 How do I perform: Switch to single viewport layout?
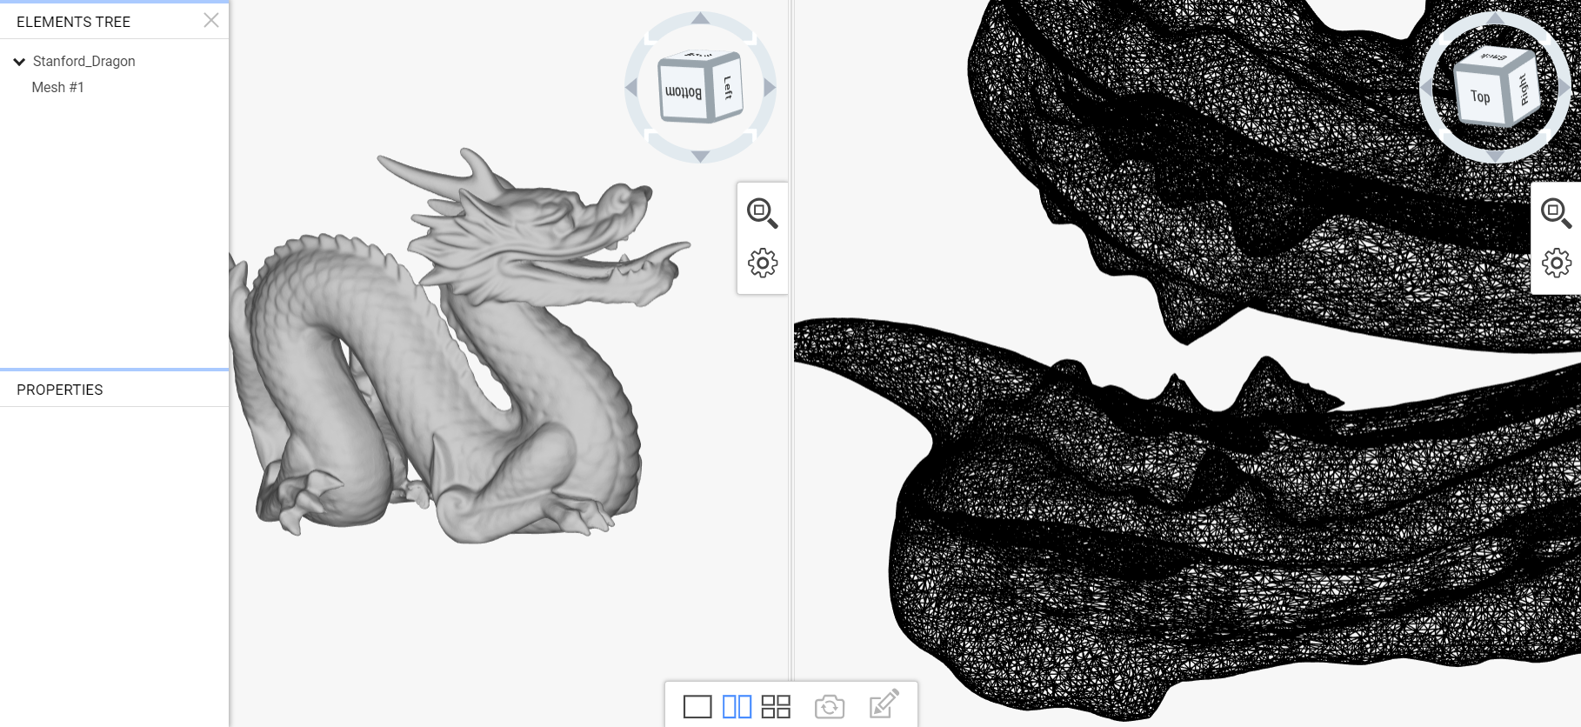697,706
